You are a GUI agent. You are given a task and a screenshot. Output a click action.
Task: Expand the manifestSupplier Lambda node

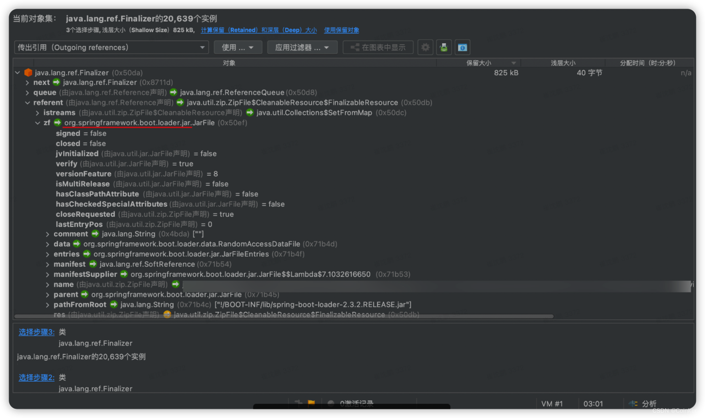pyautogui.click(x=48, y=274)
